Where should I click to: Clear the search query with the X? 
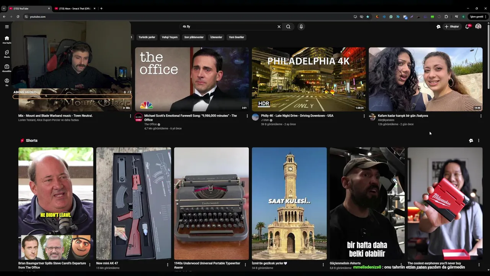tap(279, 26)
